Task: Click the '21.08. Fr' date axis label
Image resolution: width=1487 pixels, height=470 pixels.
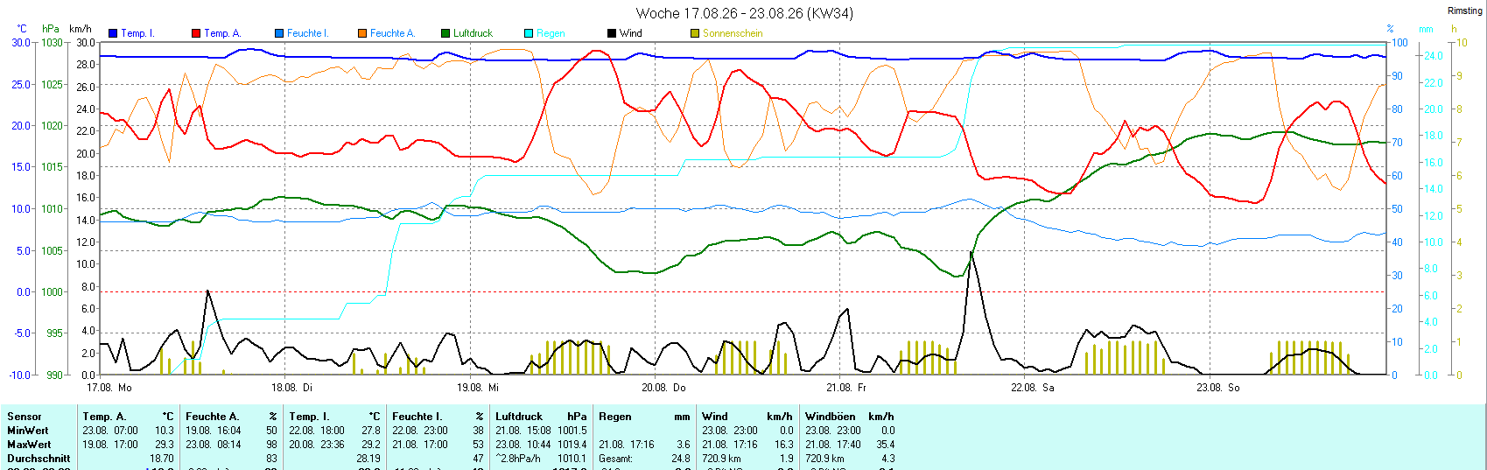Action: pos(846,387)
